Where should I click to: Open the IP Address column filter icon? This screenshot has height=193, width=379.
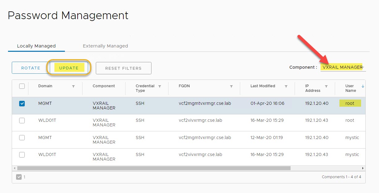coord(326,87)
